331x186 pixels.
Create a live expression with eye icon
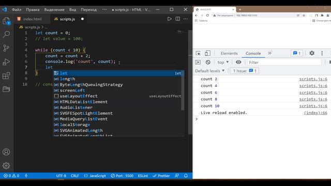[238, 62]
